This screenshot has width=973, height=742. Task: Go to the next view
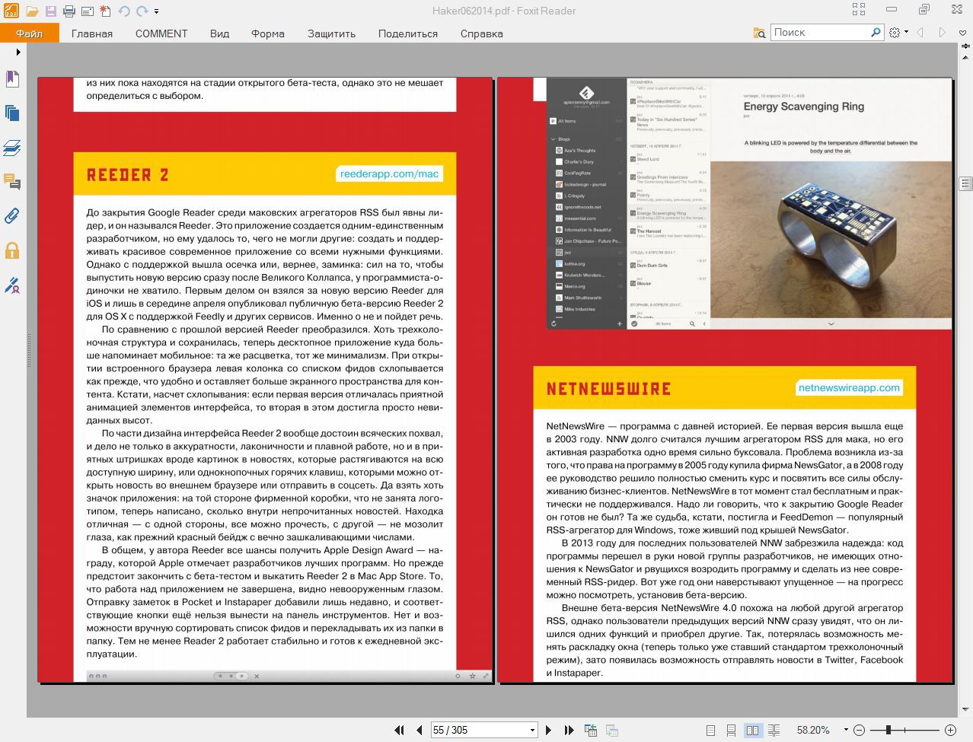point(611,730)
